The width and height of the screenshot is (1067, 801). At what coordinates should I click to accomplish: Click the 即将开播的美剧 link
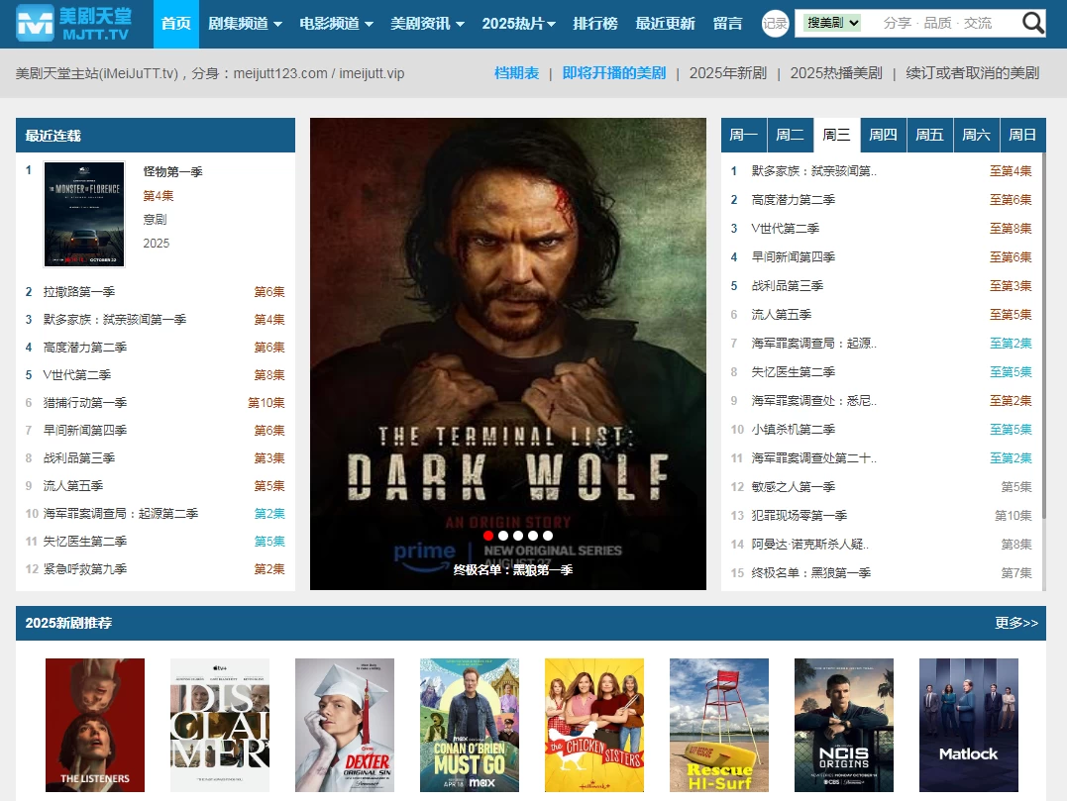coord(614,73)
